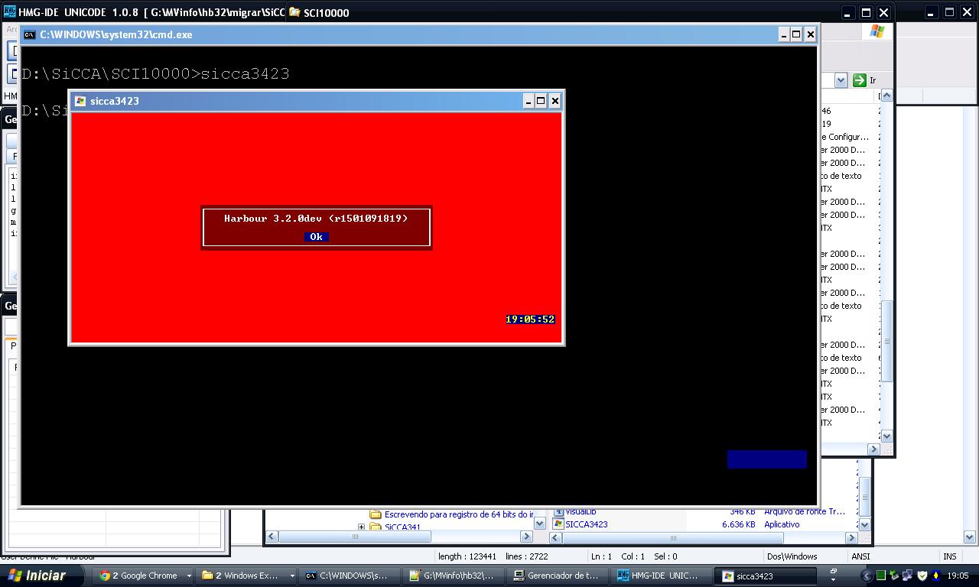The width and height of the screenshot is (979, 587).
Task: Minimize the sicca3423 window
Action: (528, 101)
